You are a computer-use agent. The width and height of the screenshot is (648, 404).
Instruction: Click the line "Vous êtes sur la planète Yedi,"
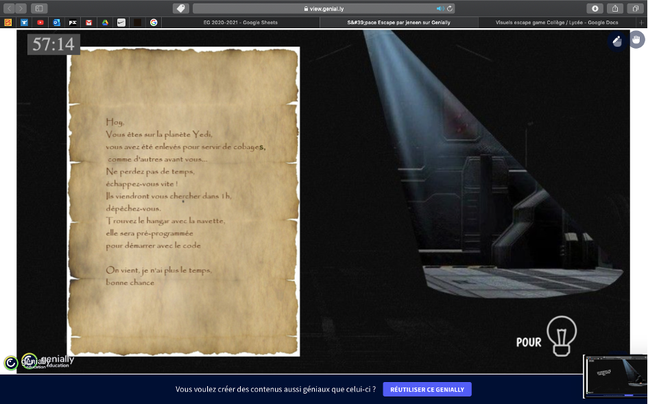click(x=159, y=134)
